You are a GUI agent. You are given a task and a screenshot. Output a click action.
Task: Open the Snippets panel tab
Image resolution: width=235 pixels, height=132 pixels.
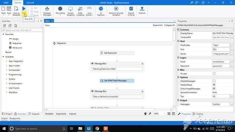pyautogui.click(x=34, y=114)
